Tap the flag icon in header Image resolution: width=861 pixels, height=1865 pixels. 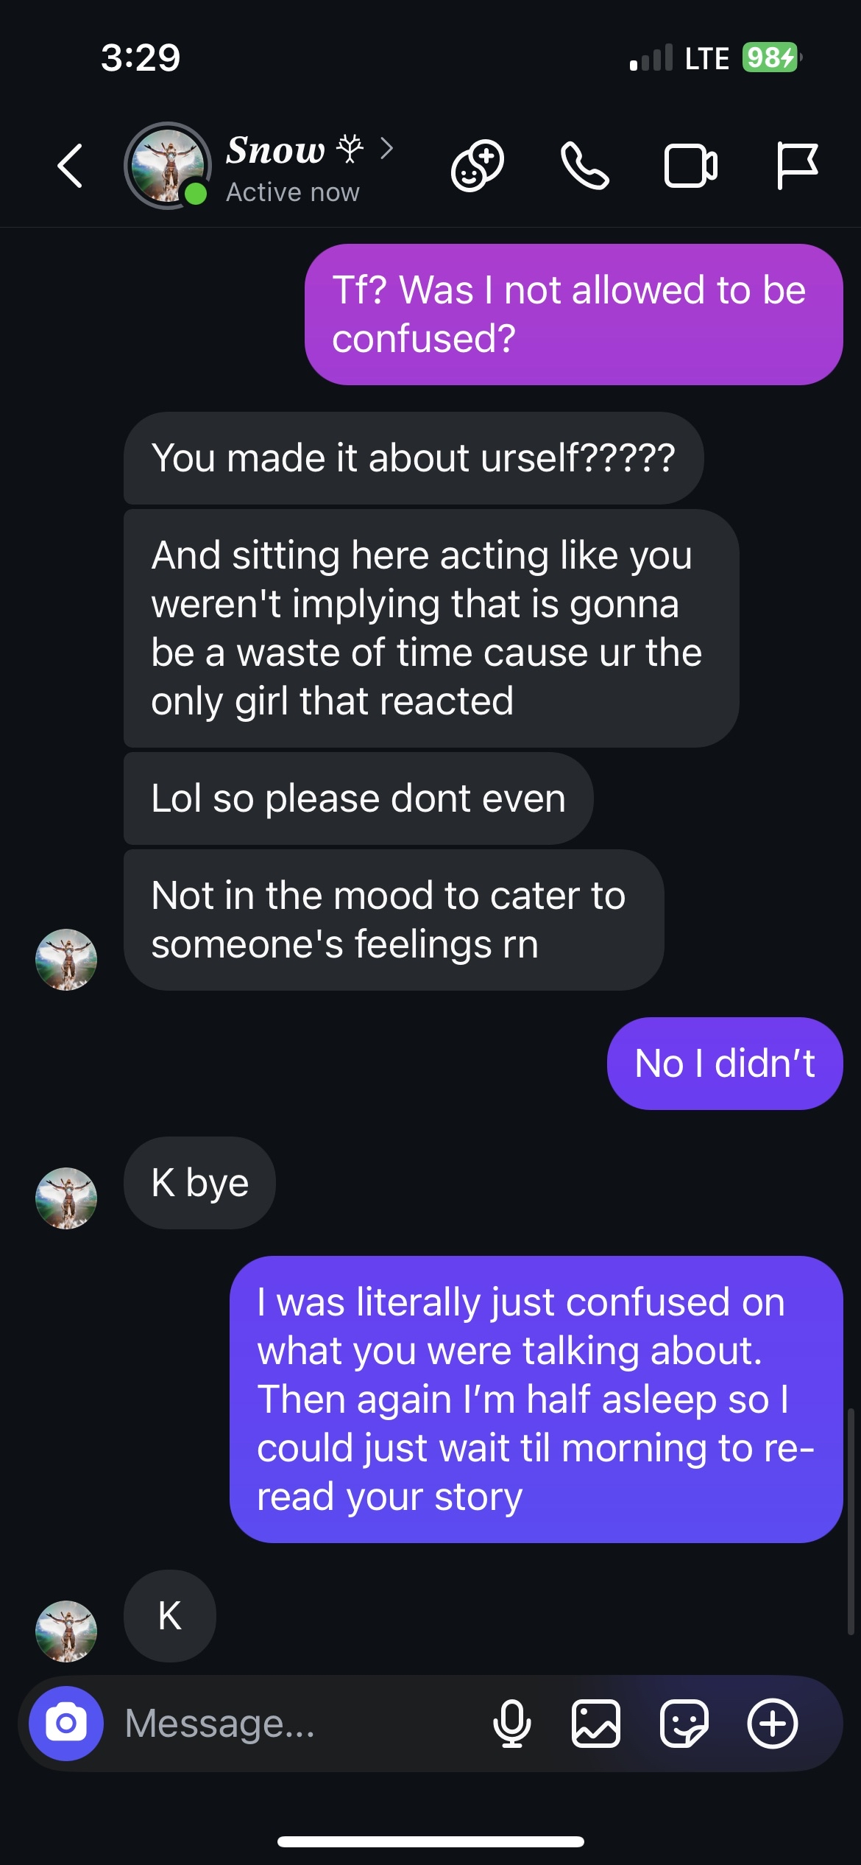(797, 166)
